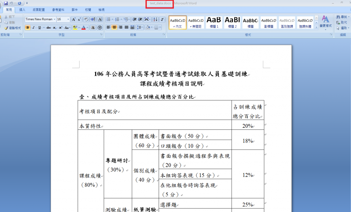Center the paragraph text
351x212 pixels.
114,27
